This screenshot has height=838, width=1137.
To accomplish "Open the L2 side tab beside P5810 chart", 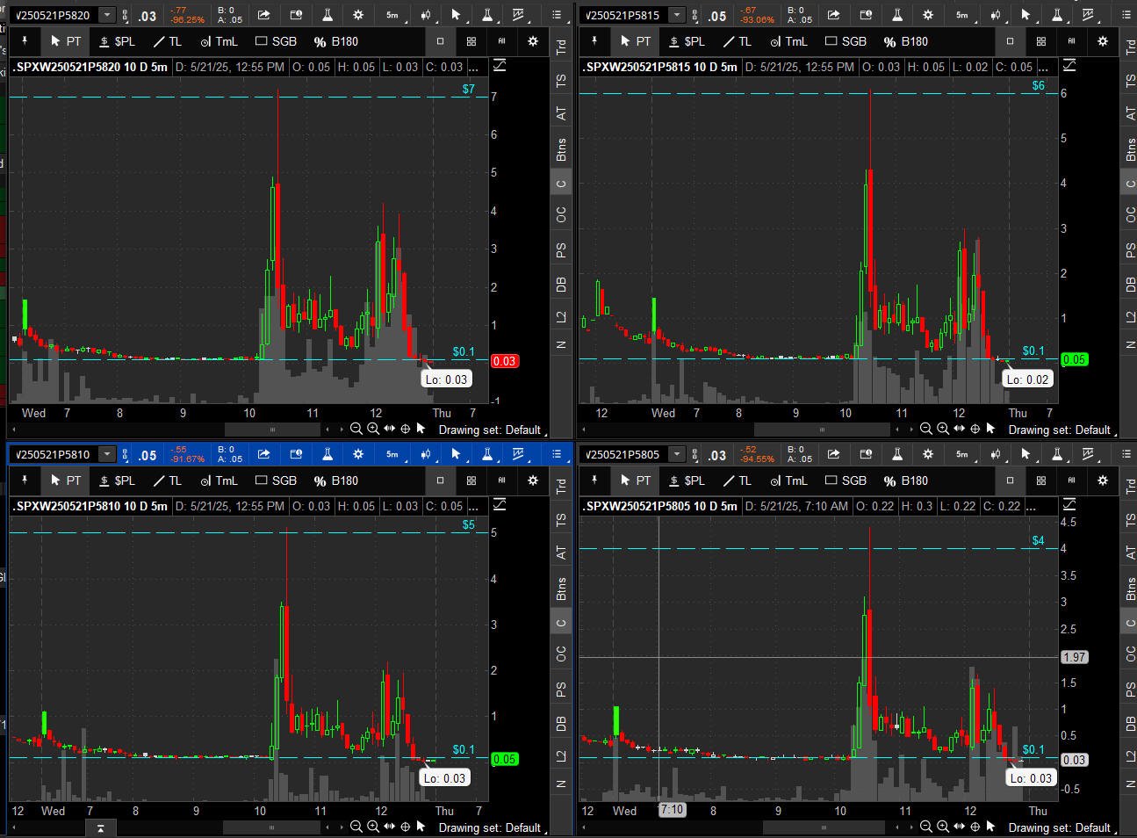I will 561,755.
